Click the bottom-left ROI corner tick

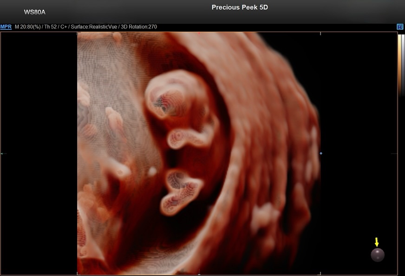tap(78, 273)
